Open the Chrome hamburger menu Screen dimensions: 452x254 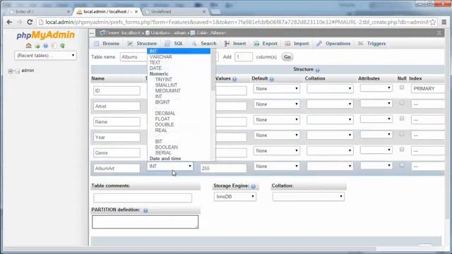(444, 22)
